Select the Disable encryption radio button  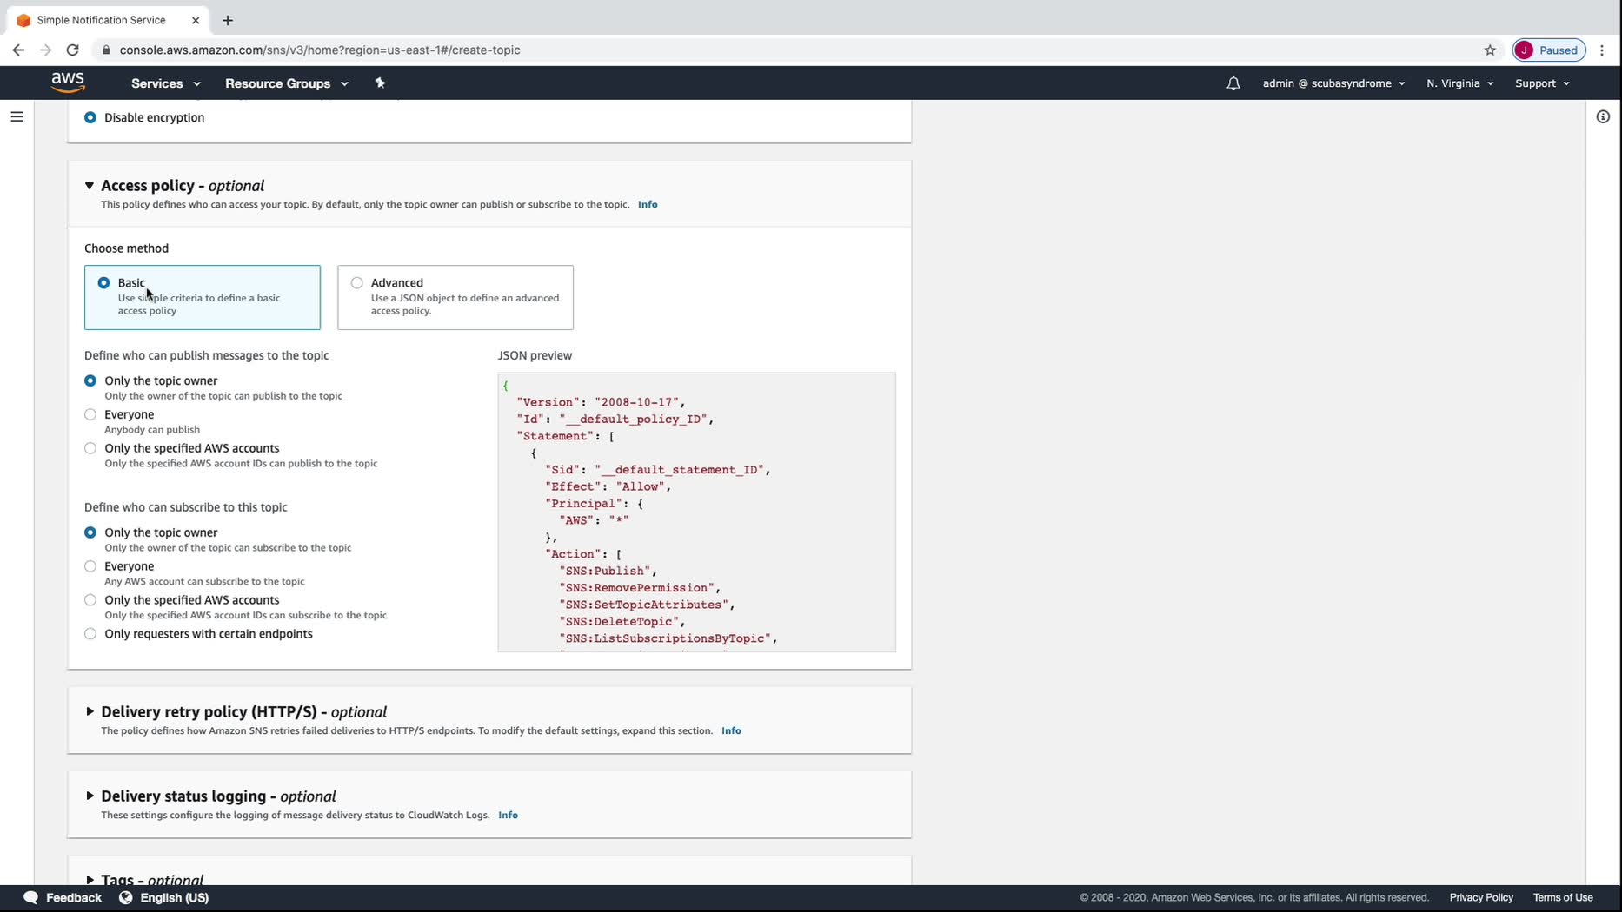click(90, 117)
